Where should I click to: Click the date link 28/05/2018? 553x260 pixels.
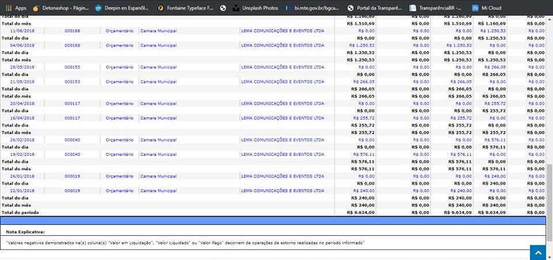[x=21, y=67]
